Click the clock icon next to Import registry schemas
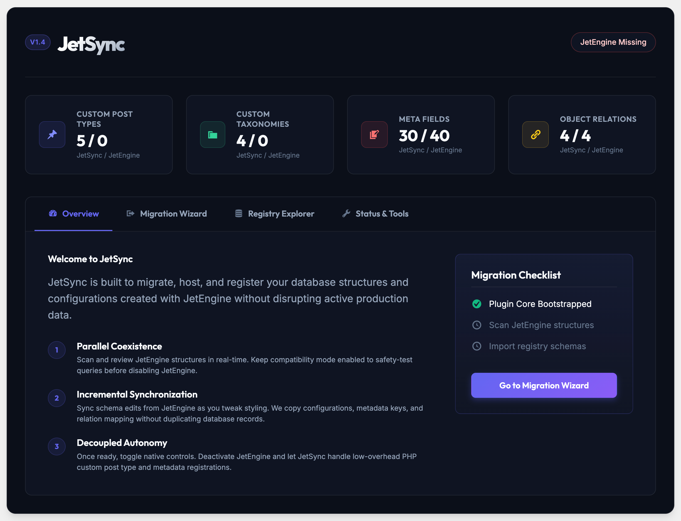Viewport: 681px width, 521px height. (x=477, y=346)
